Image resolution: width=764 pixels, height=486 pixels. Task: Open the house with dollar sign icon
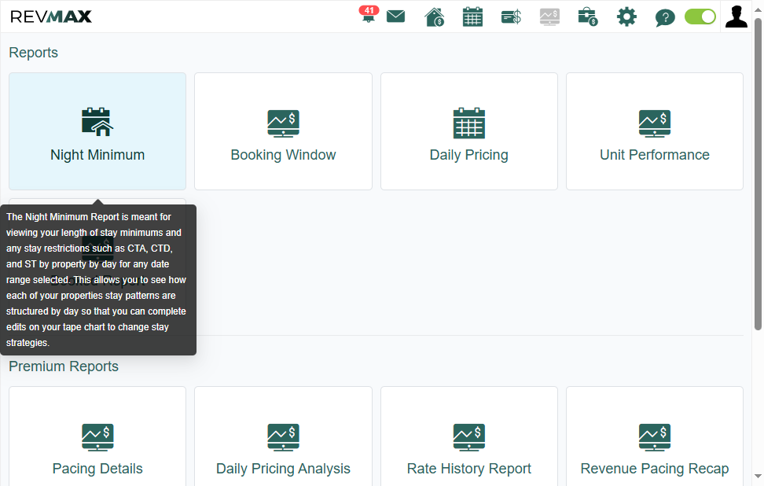pos(434,17)
